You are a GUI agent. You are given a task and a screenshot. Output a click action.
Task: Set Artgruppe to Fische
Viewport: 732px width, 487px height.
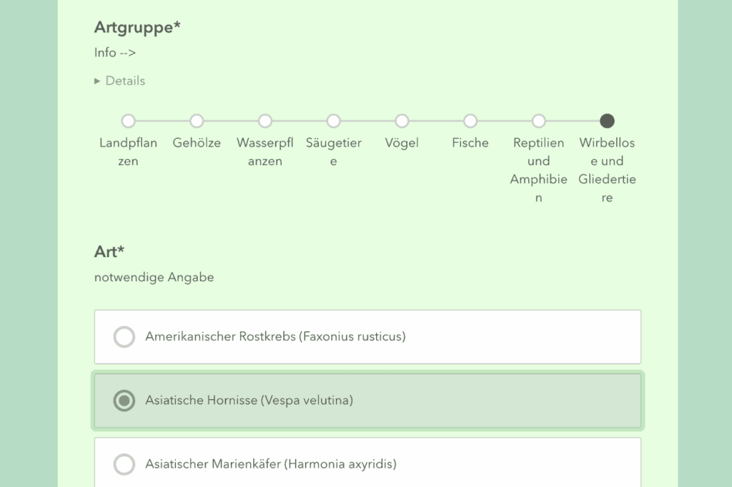[x=470, y=121]
